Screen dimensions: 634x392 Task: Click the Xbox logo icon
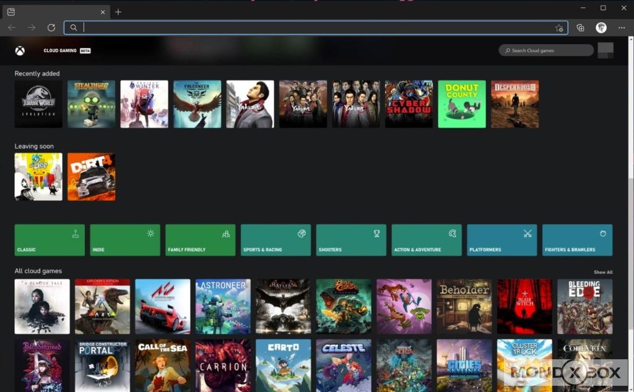20,51
